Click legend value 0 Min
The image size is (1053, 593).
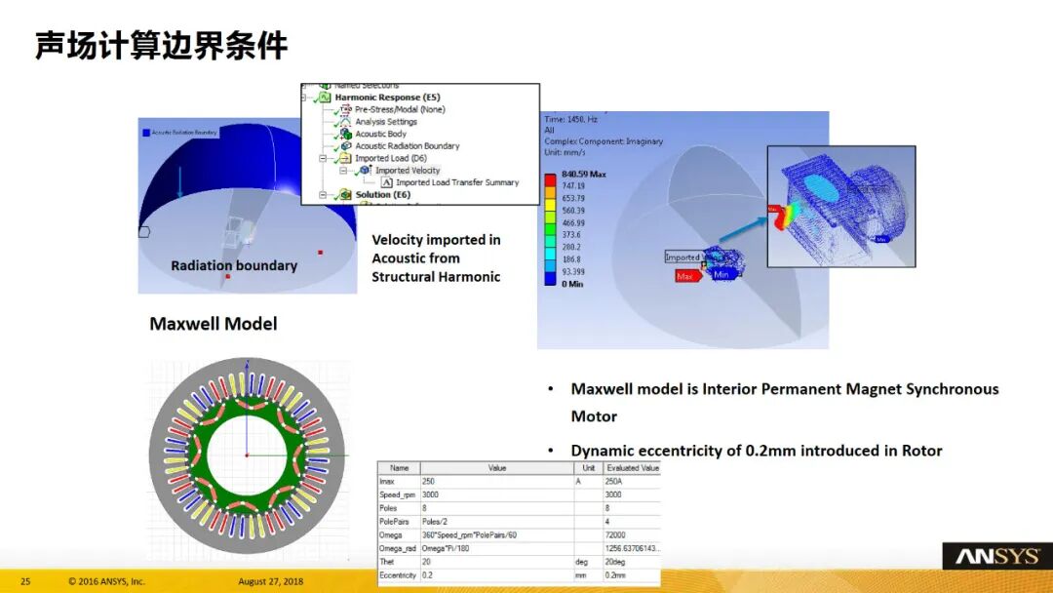(572, 284)
